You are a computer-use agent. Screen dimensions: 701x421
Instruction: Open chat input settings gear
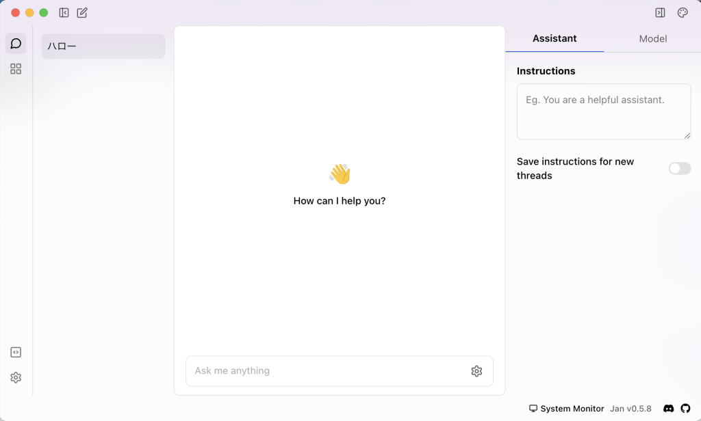point(476,371)
